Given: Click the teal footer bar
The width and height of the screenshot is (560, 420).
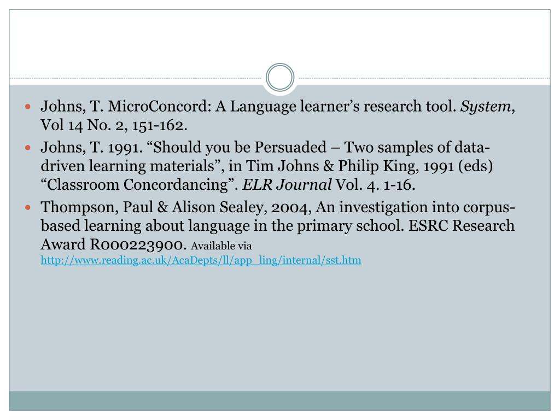Looking at the screenshot, I should pos(280,401).
